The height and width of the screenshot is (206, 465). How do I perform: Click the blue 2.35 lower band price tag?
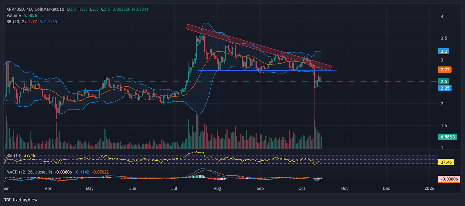pos(445,88)
